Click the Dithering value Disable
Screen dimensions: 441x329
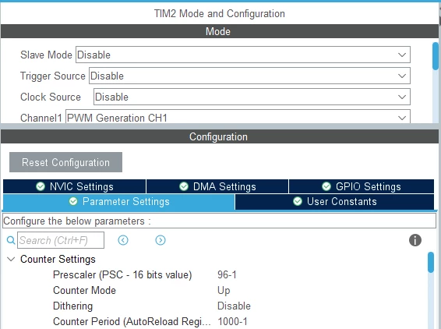(x=234, y=306)
